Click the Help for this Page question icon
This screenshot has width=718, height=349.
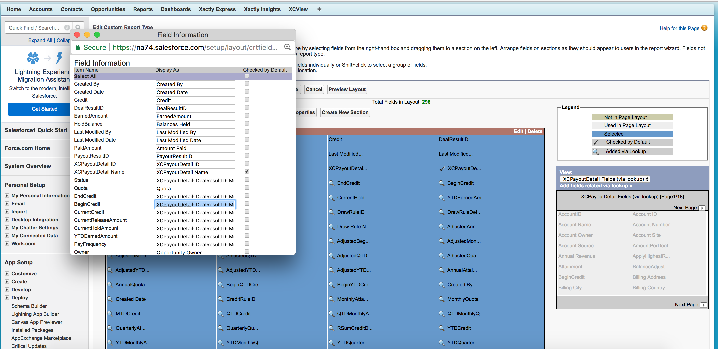pos(704,28)
